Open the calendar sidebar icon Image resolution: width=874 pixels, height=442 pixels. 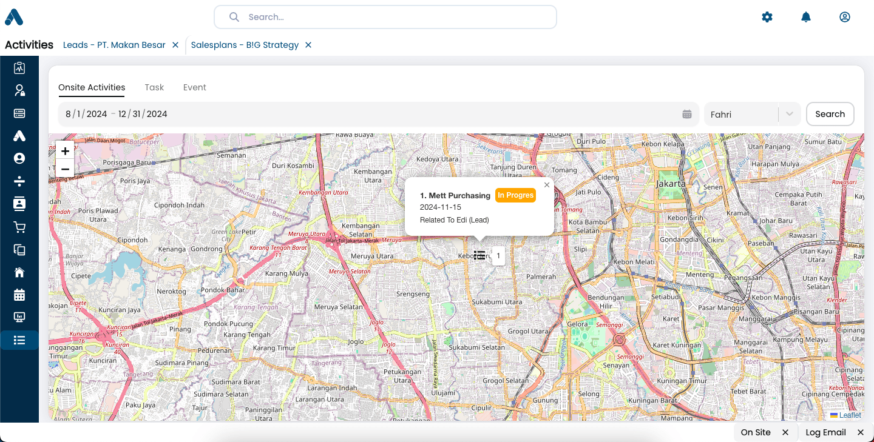pos(19,295)
